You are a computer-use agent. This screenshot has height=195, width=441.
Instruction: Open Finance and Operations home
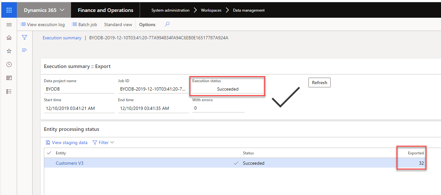(x=105, y=10)
